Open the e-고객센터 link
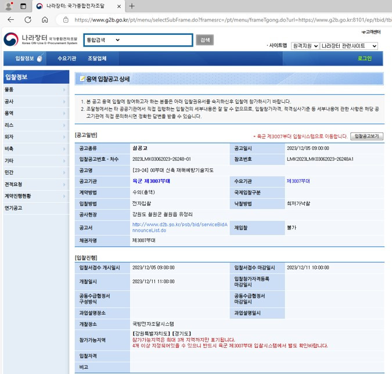 click(x=371, y=32)
